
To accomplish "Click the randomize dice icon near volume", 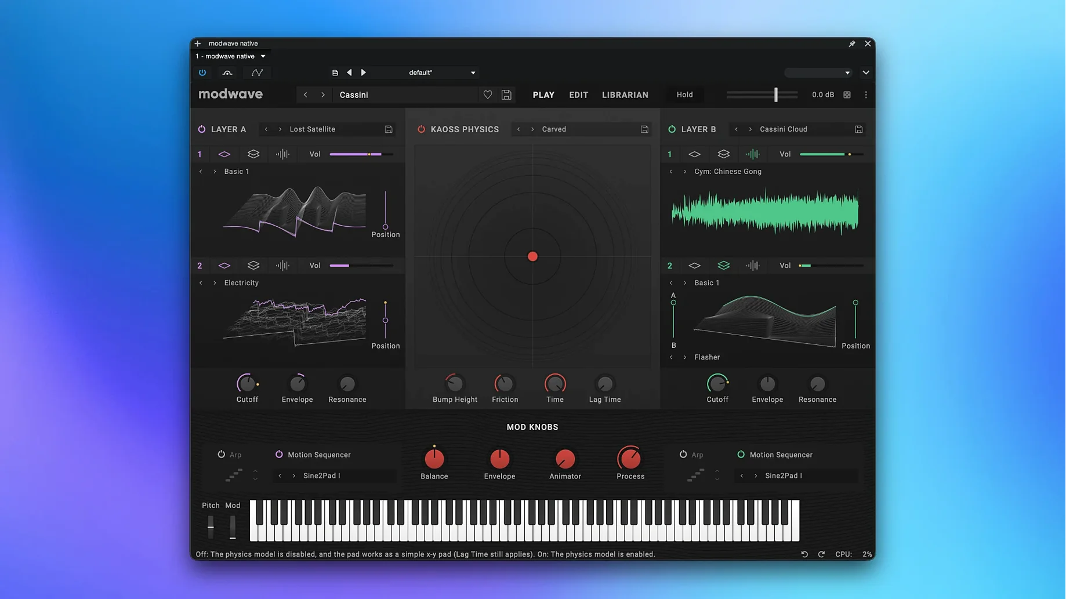I will pos(847,95).
